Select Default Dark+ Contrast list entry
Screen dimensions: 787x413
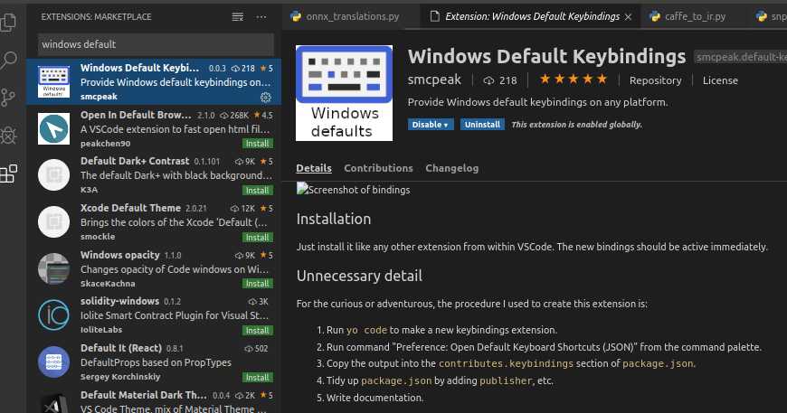click(154, 175)
